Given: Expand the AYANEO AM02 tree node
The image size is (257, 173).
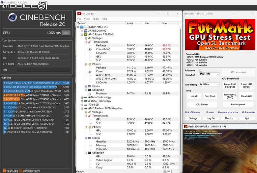Looking at the screenshot, I should click(x=82, y=31).
